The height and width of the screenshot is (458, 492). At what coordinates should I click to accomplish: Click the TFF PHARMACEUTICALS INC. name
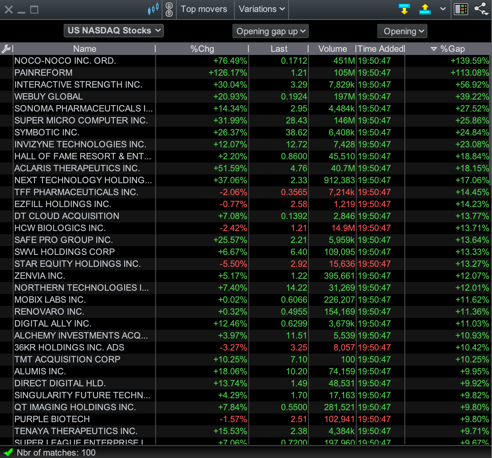(x=76, y=192)
